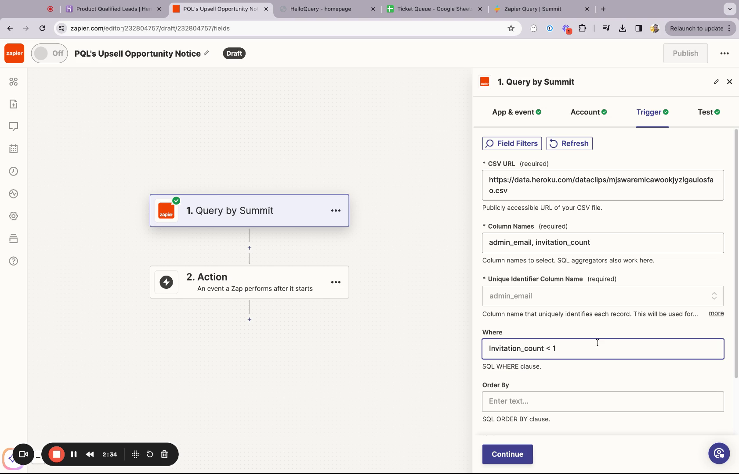The image size is (739, 474).
Task: Click the Order By input field
Action: [x=602, y=401]
